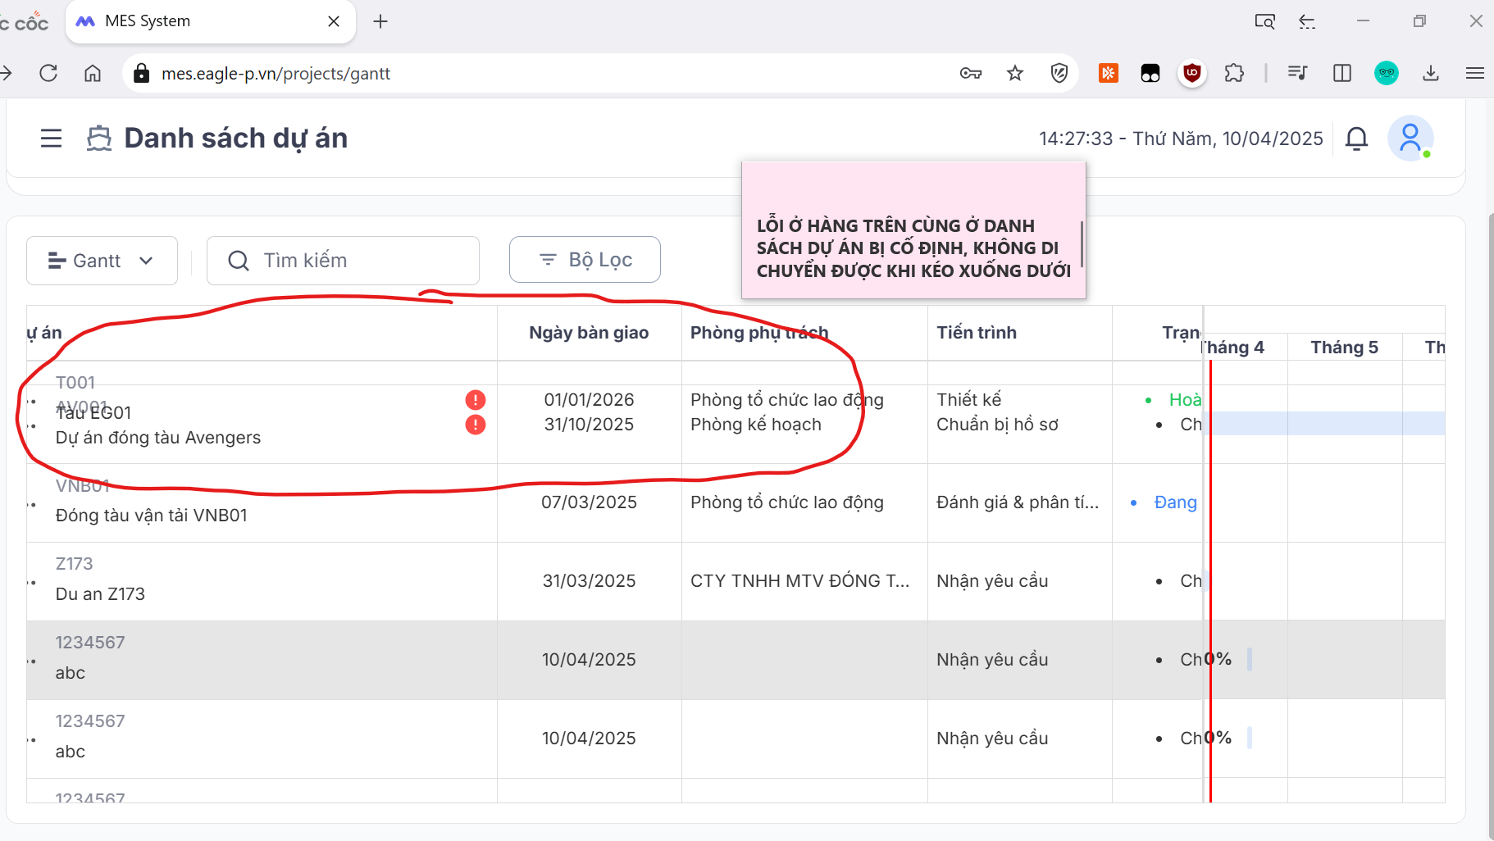Reload the page with refresh icon
The image size is (1494, 841).
click(x=48, y=74)
